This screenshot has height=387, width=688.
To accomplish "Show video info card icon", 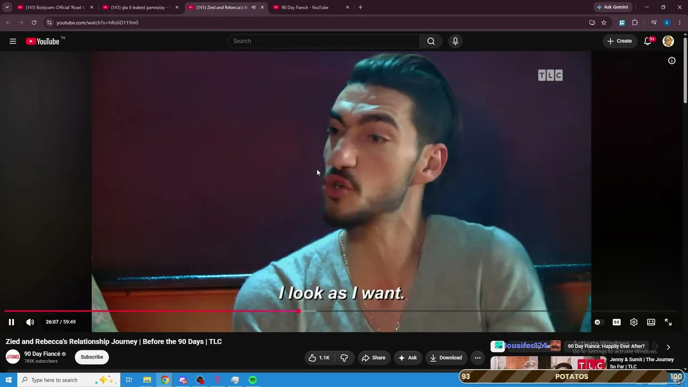I will [x=672, y=61].
